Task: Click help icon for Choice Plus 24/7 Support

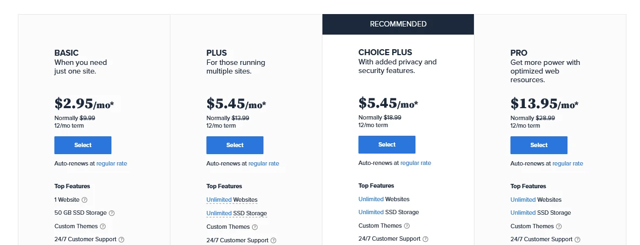Action: pyautogui.click(x=425, y=239)
